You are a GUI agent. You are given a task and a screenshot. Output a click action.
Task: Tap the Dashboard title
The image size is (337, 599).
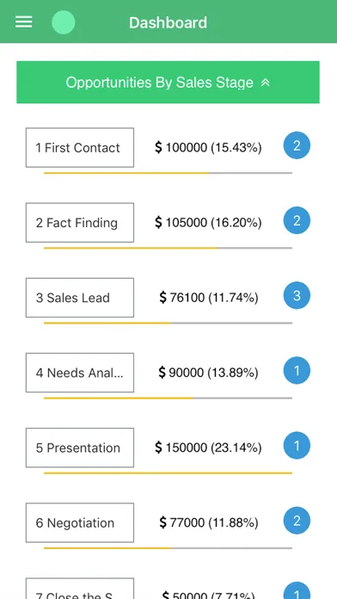pyautogui.click(x=168, y=22)
